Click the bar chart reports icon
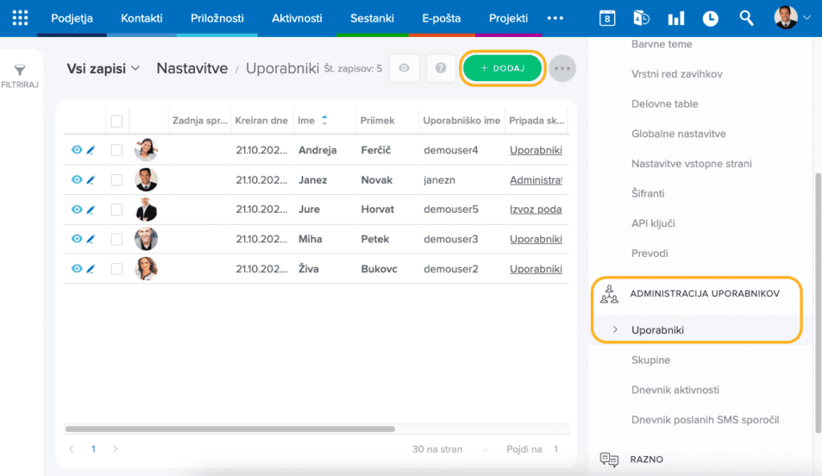The height and width of the screenshot is (476, 822). pyautogui.click(x=676, y=18)
